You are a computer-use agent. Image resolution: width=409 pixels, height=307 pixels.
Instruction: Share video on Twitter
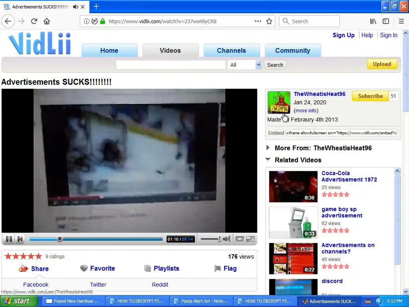pyautogui.click(x=98, y=285)
